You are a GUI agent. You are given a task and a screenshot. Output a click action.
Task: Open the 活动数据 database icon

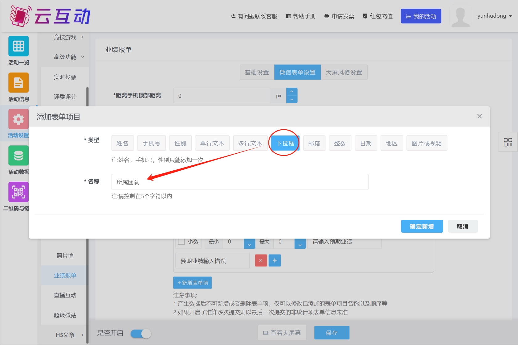18,156
